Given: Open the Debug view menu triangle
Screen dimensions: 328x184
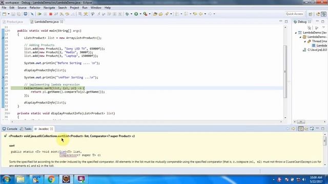Looking at the screenshot, I should pos(323,28).
